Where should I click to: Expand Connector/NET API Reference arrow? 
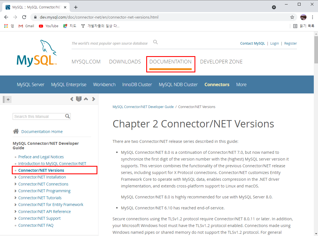pos(15,212)
